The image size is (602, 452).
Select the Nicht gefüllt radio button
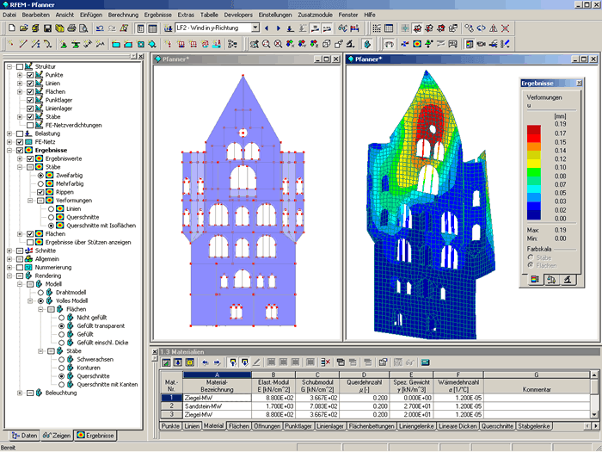61,318
